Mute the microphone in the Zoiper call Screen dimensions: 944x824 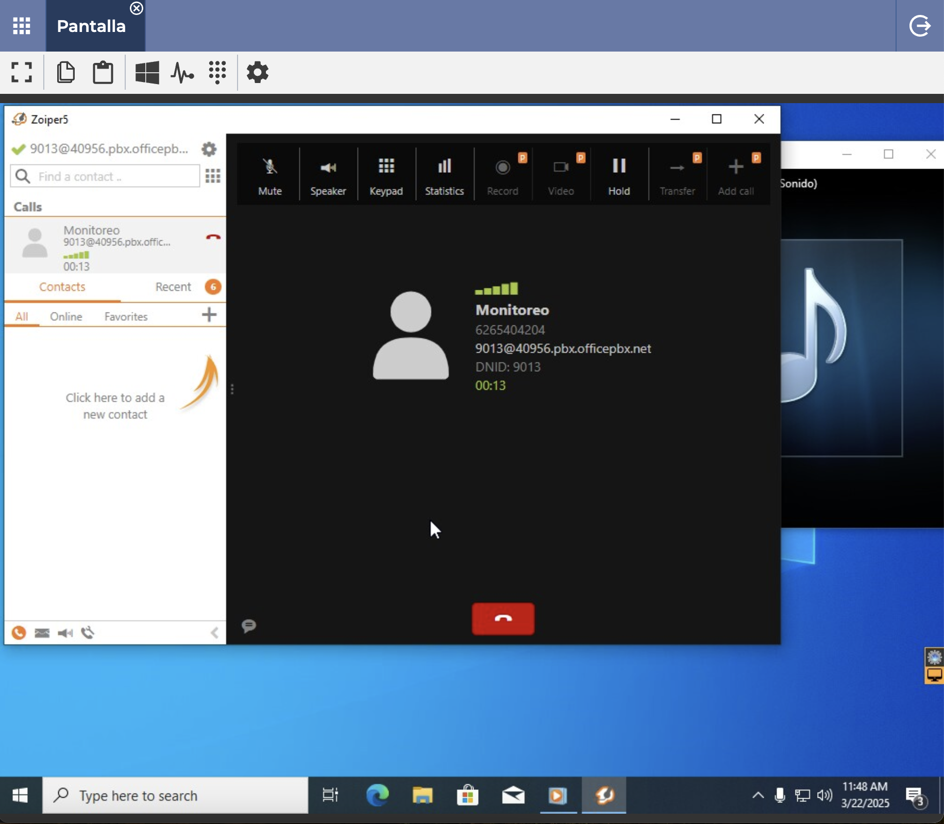pyautogui.click(x=269, y=176)
